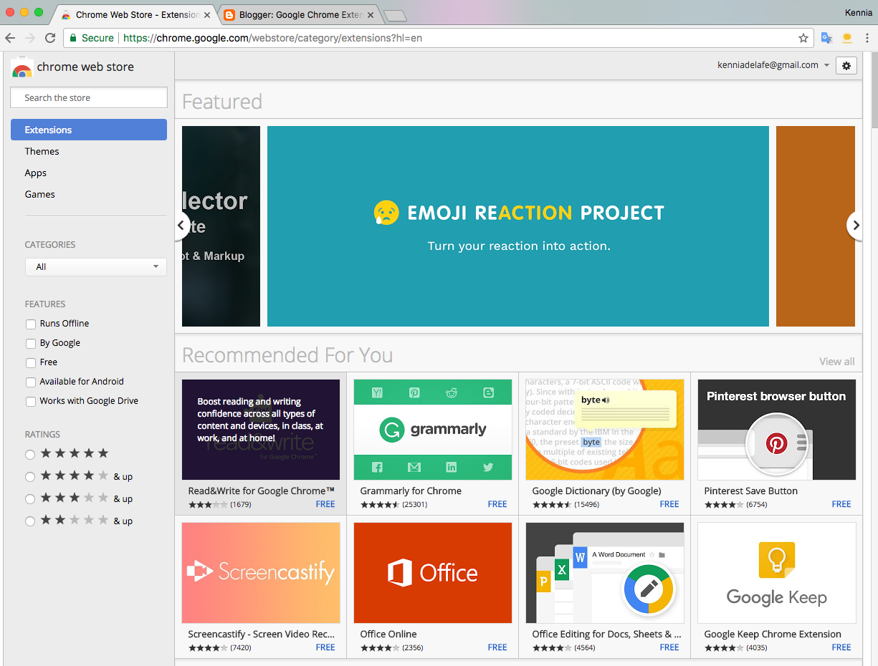Check the Free filter
Screen dimensions: 878x666
30,362
